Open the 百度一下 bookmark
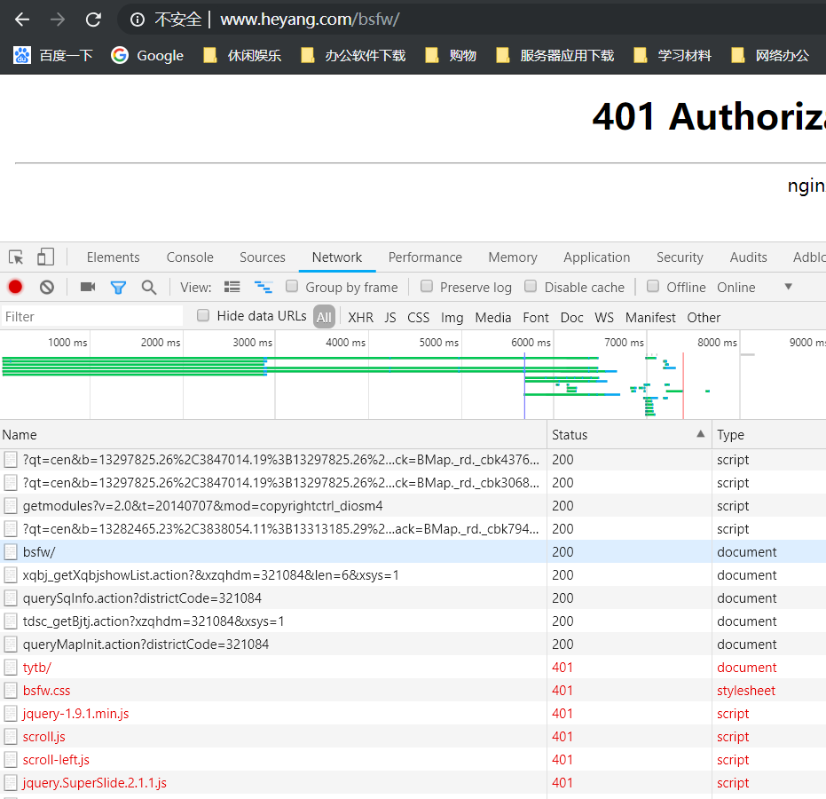 (x=52, y=55)
